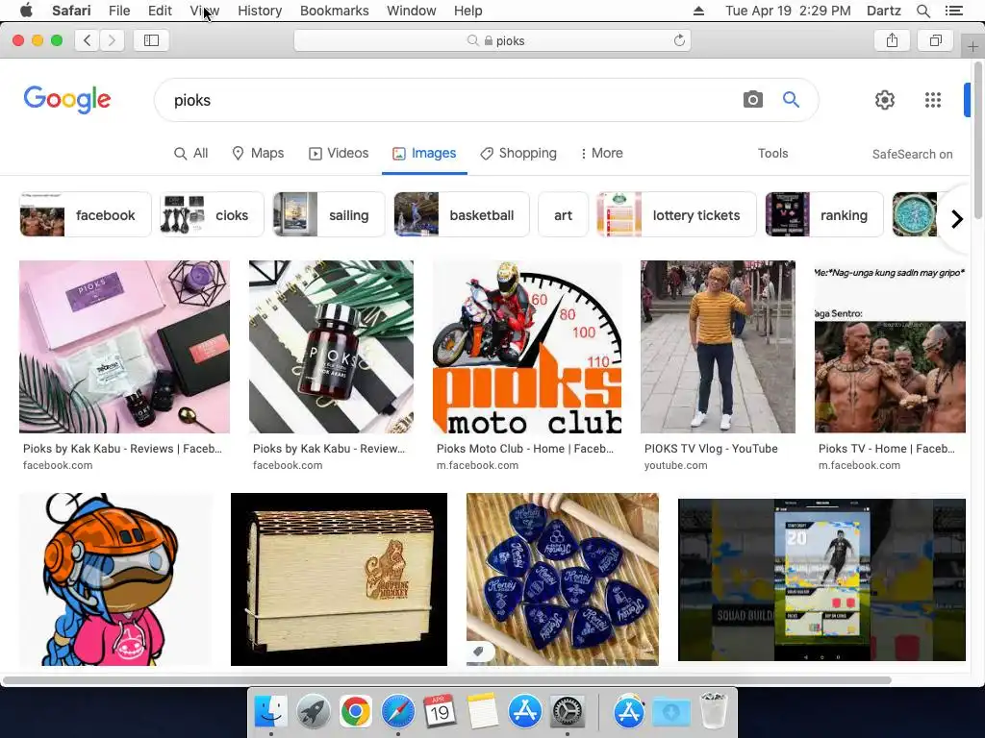Click the Safari compass in the Dock

397,712
